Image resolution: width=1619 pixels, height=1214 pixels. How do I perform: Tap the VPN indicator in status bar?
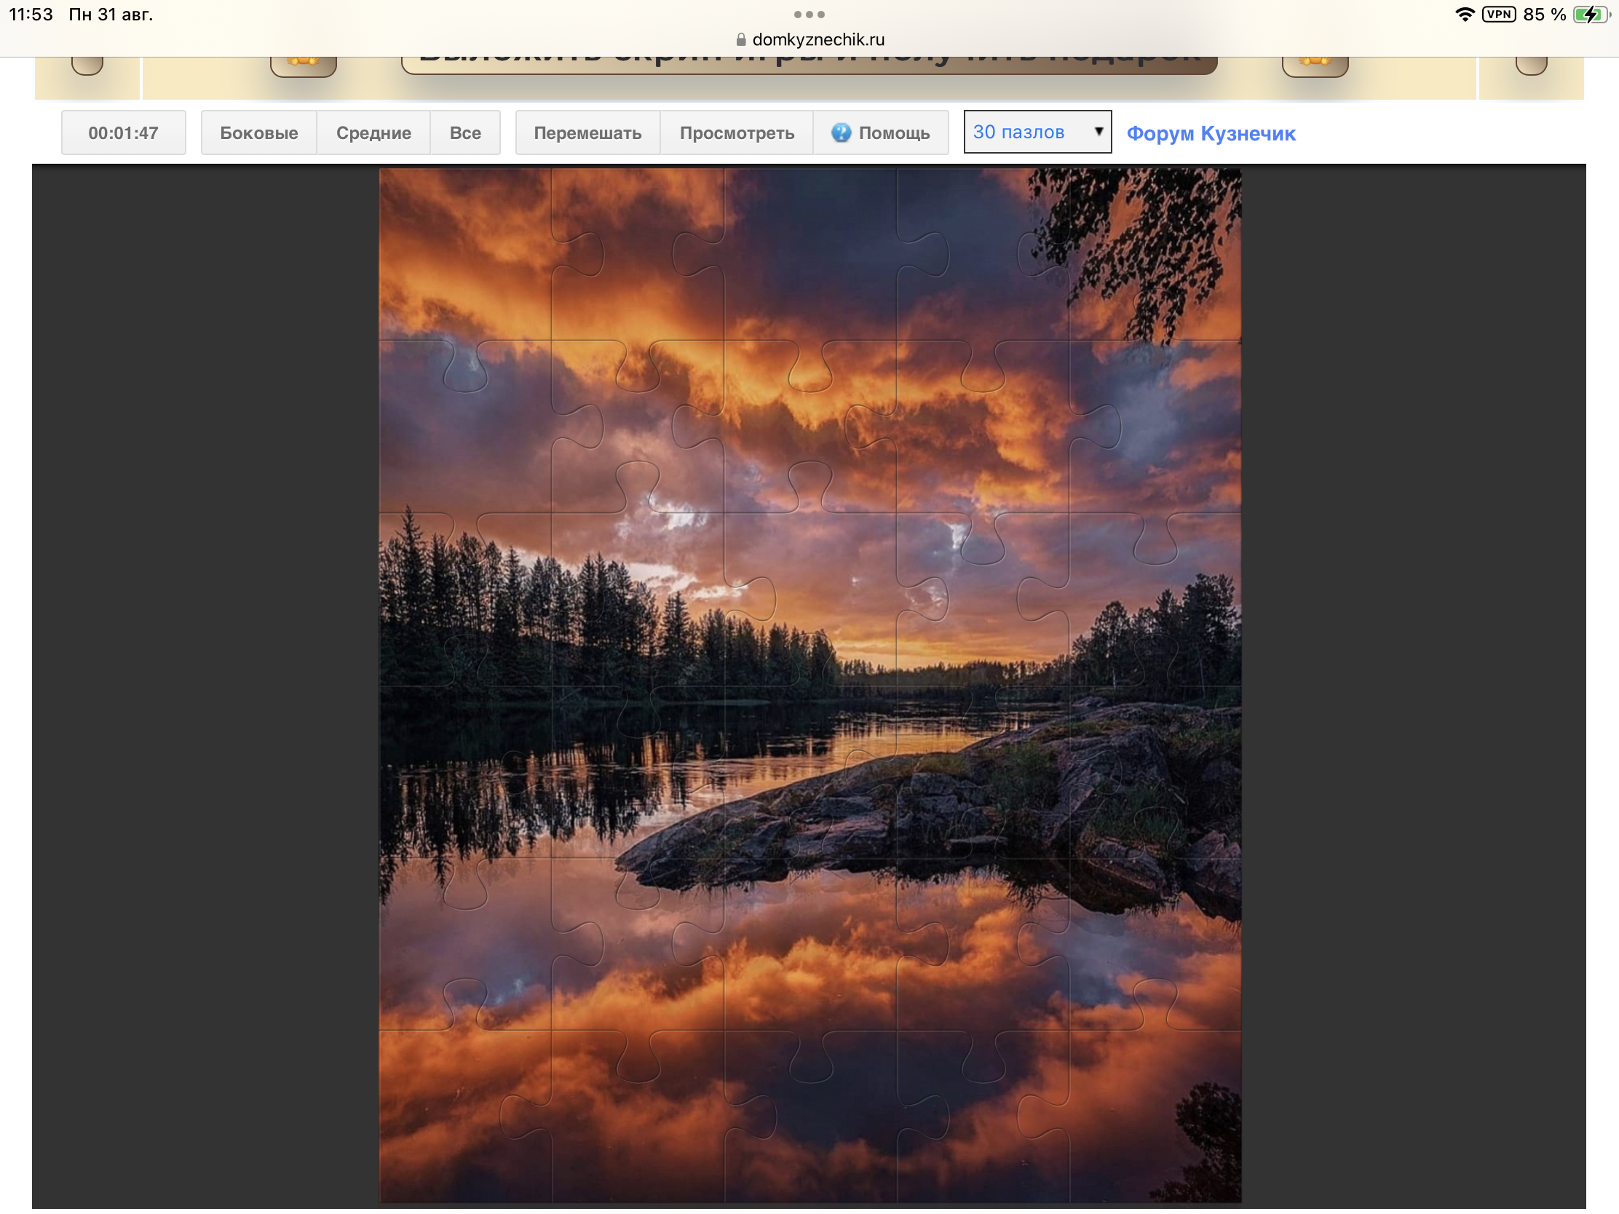pos(1498,14)
